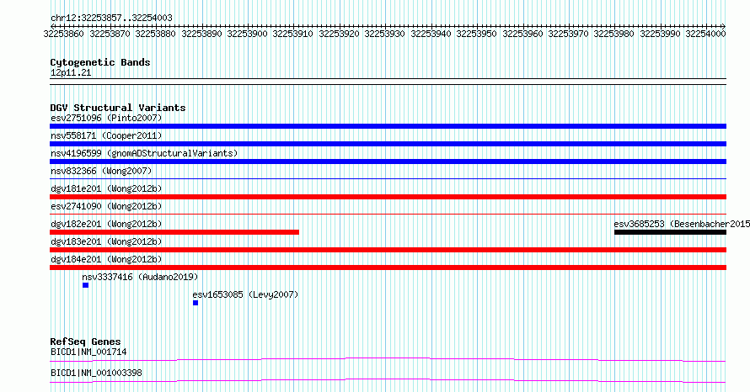Open nsv832366 (Wong2007) variant label

pos(101,171)
